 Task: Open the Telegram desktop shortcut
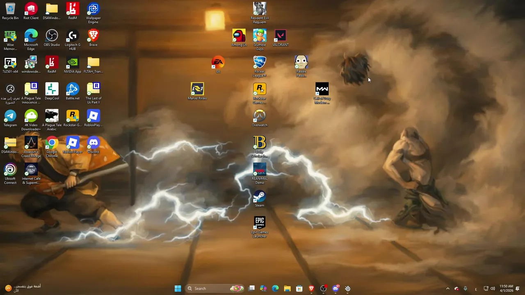click(x=10, y=118)
